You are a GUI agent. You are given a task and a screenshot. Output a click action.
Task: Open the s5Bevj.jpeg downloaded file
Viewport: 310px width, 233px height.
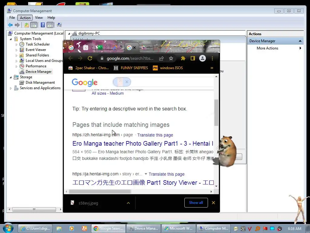pyautogui.click(x=88, y=203)
